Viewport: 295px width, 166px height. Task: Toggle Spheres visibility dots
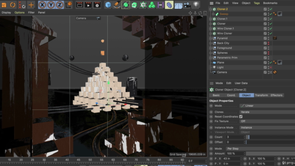click(268, 53)
